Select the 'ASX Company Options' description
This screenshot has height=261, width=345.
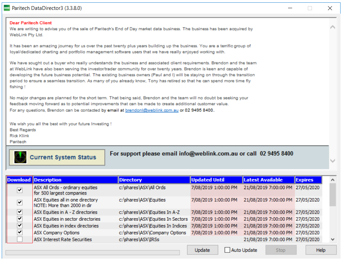57,233
